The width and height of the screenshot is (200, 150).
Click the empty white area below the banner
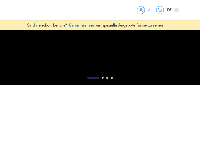[x=100, y=117]
